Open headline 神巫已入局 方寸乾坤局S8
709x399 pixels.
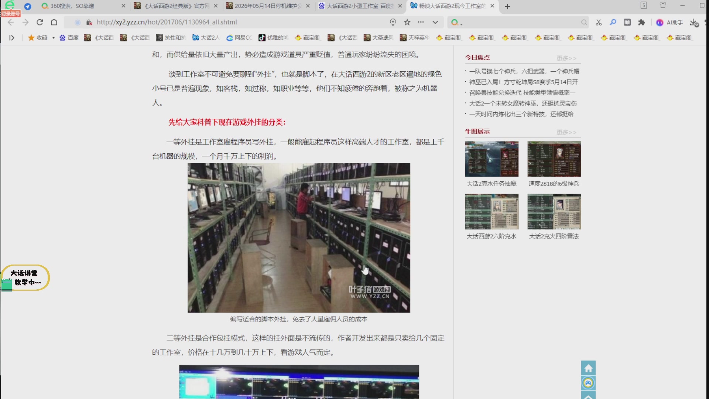tap(523, 82)
